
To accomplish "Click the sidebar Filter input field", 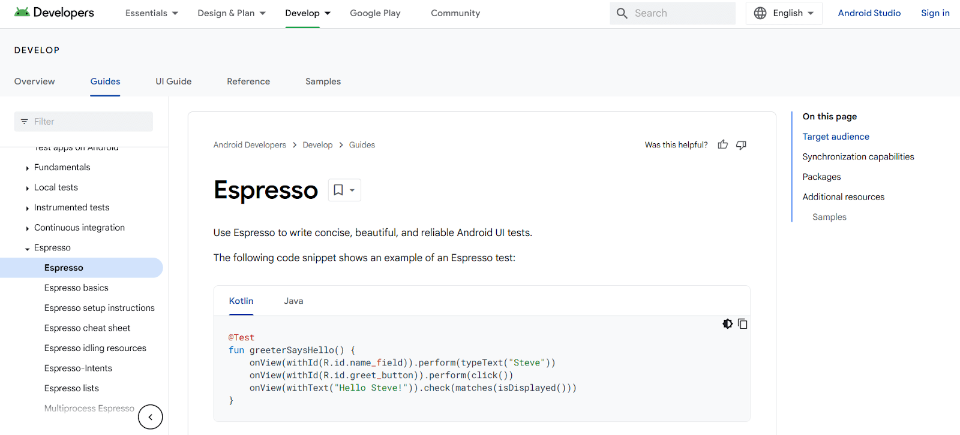I will (90, 122).
